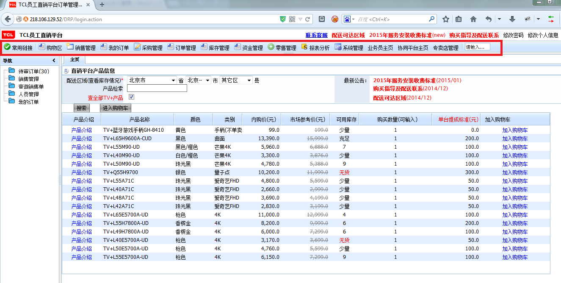Click 产品介绍 for TV+L65H9600A-CUD
The image size is (561, 283).
coord(81,139)
